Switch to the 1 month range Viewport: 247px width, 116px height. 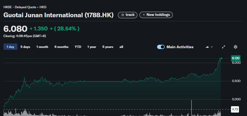pyautogui.click(x=42, y=47)
